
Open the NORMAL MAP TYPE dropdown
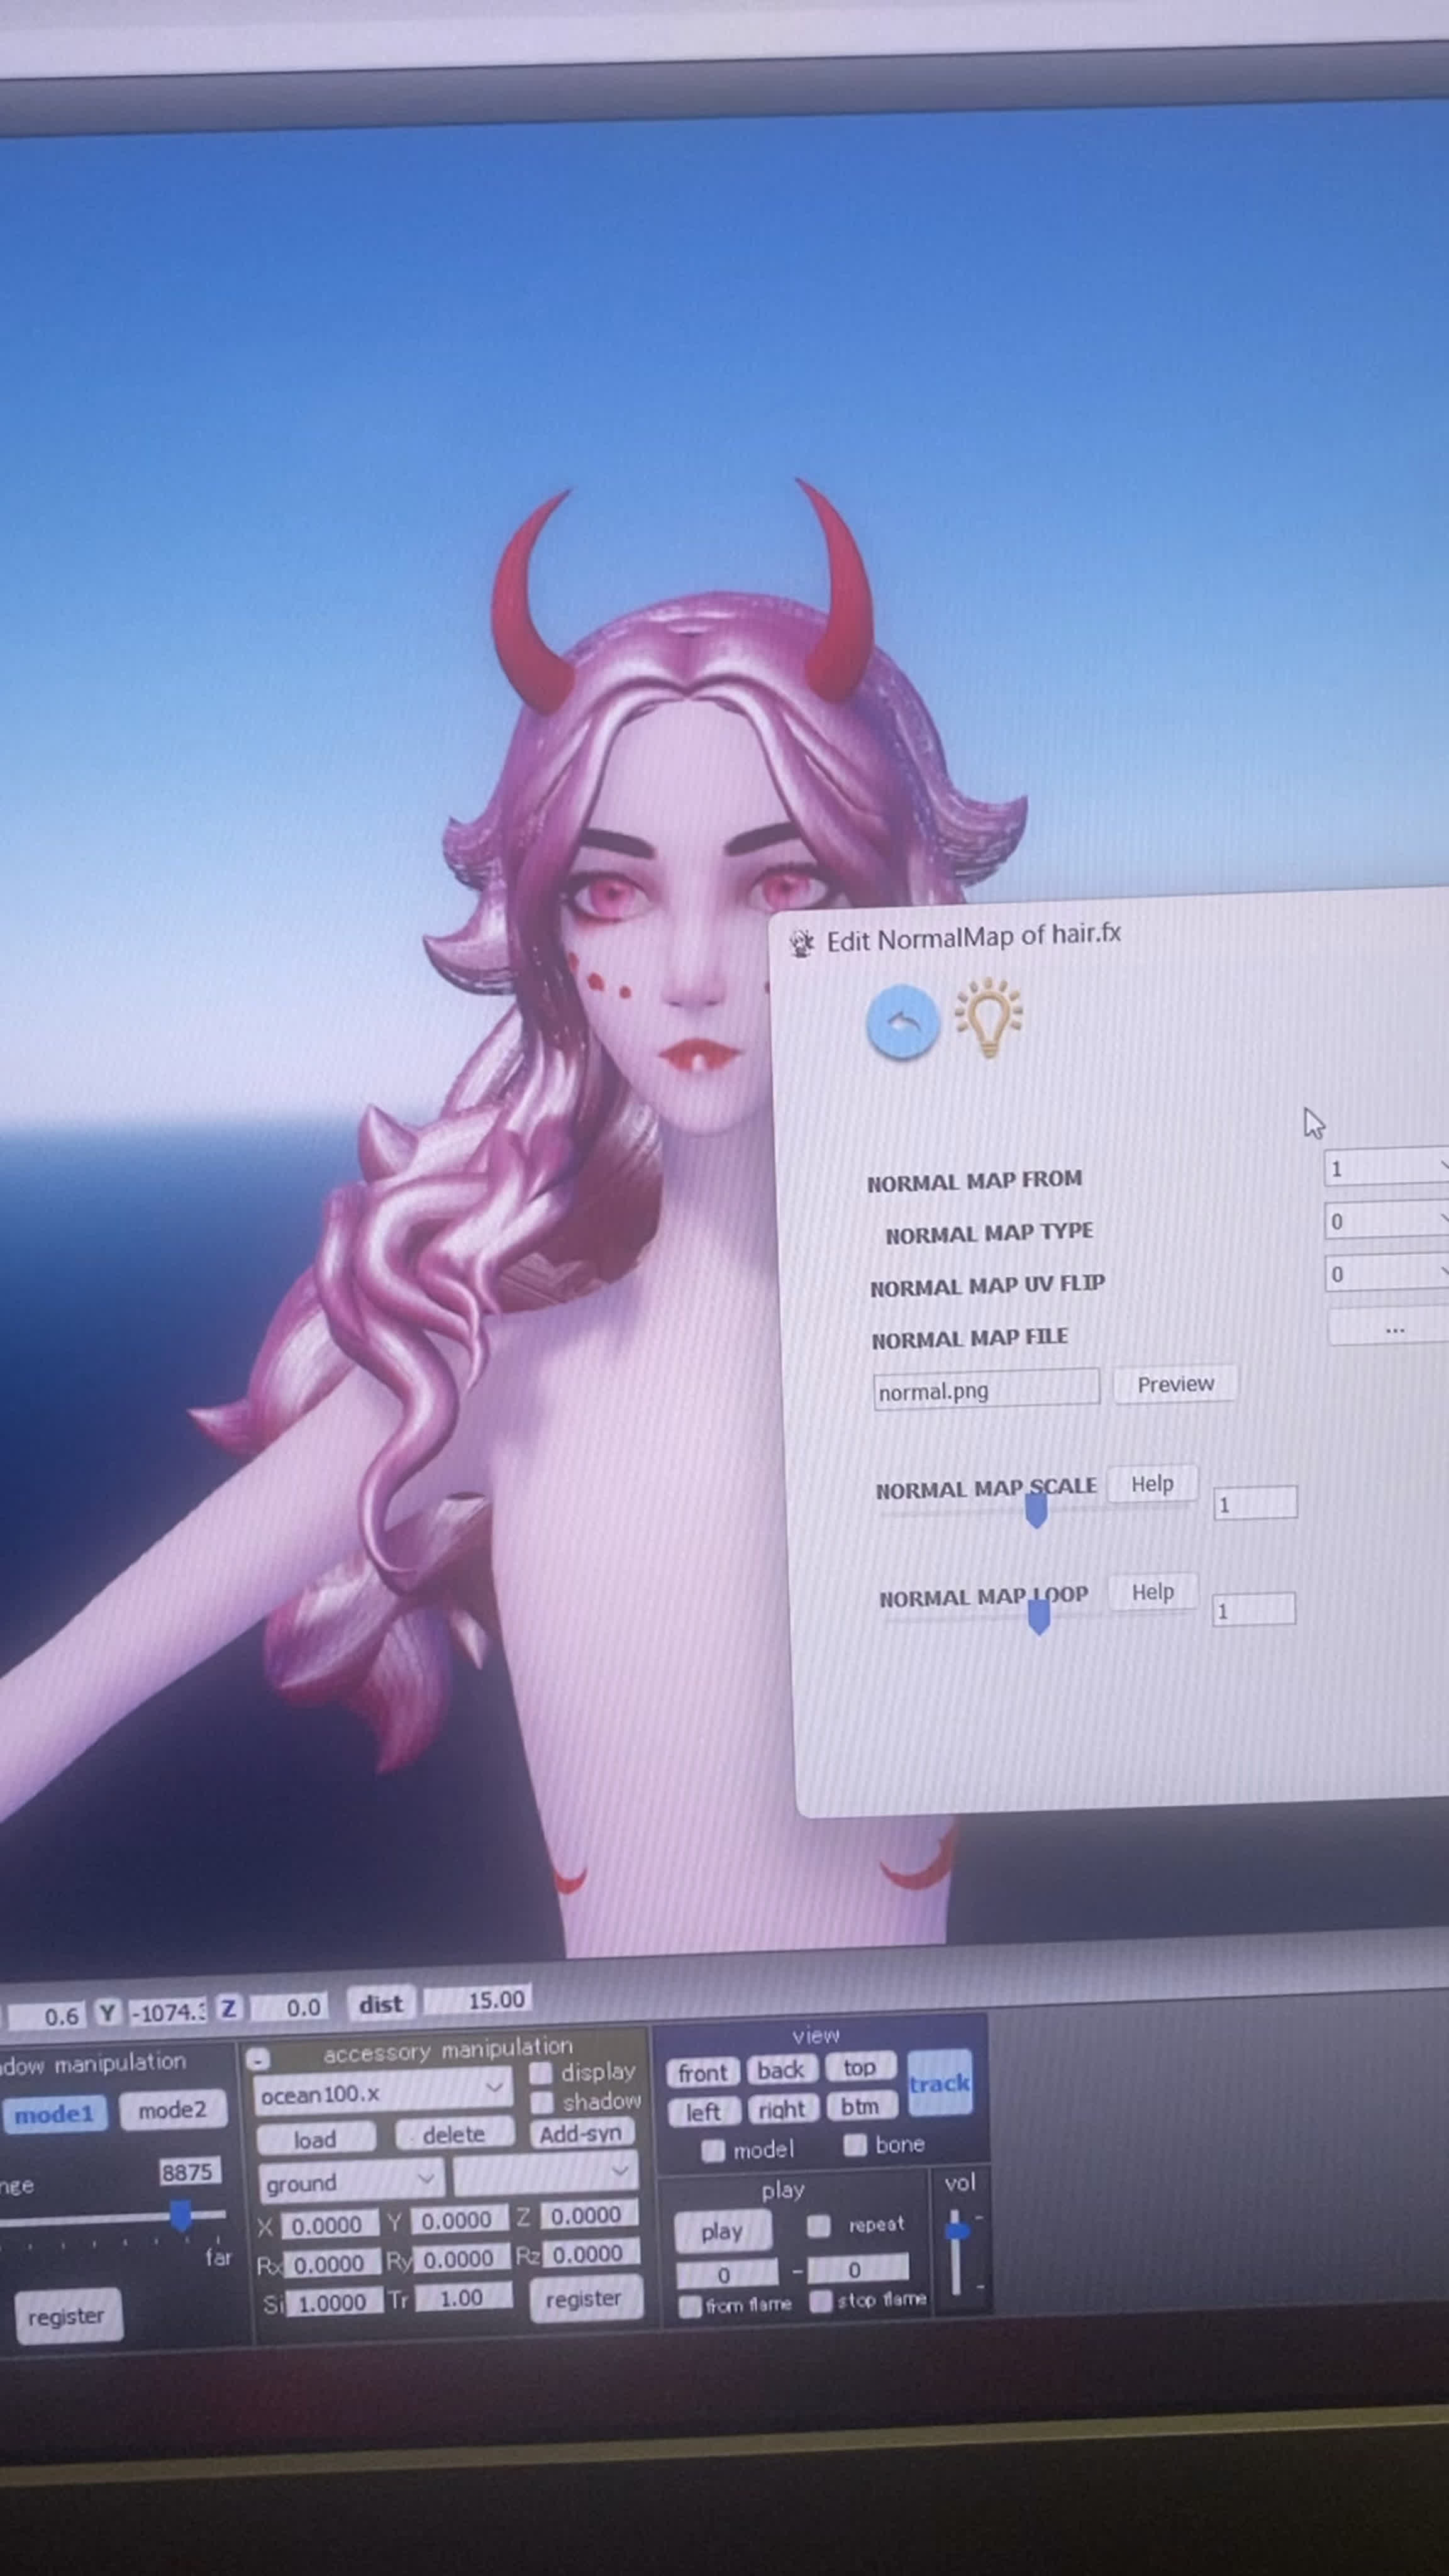[x=1386, y=1220]
